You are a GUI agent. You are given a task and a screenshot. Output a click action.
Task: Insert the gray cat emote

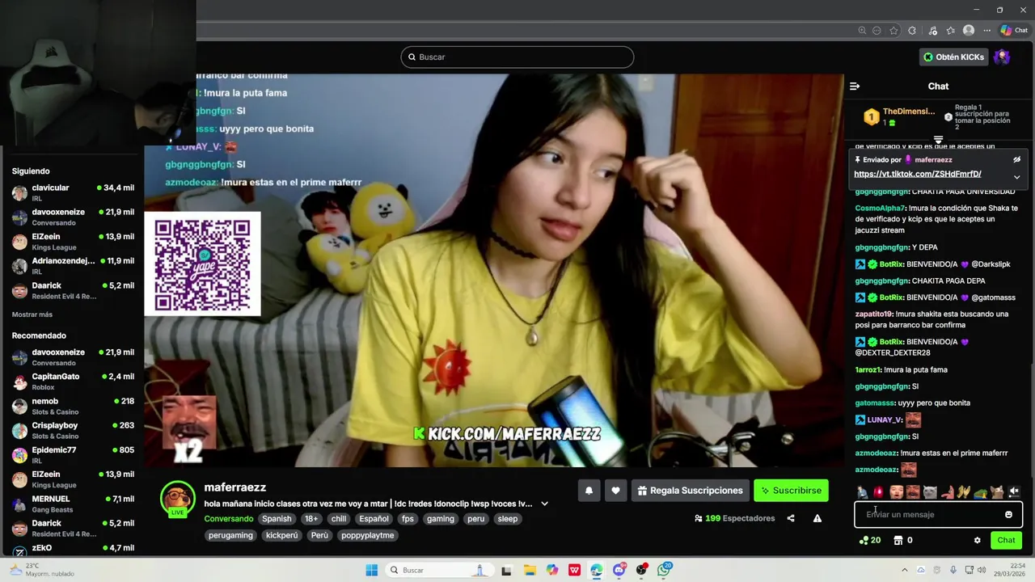tap(930, 491)
